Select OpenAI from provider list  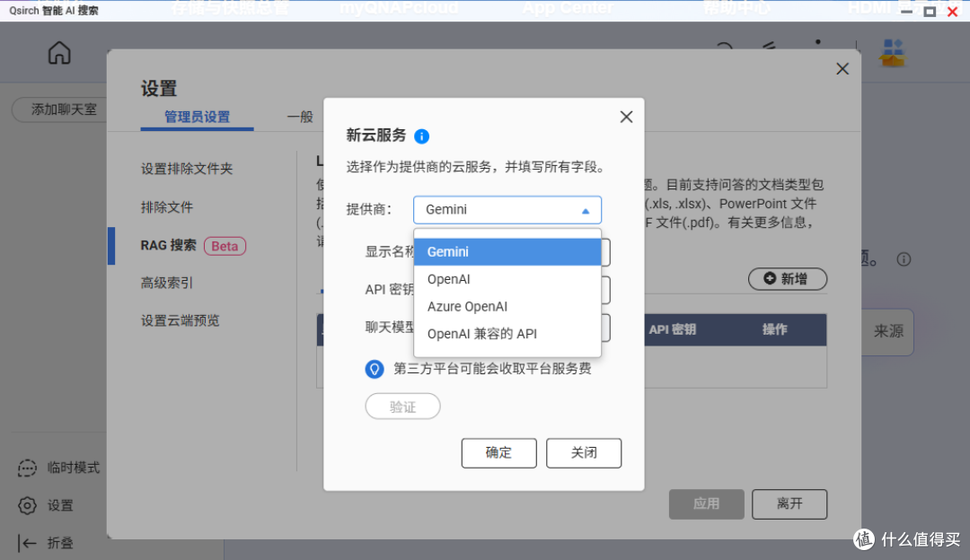coord(507,279)
